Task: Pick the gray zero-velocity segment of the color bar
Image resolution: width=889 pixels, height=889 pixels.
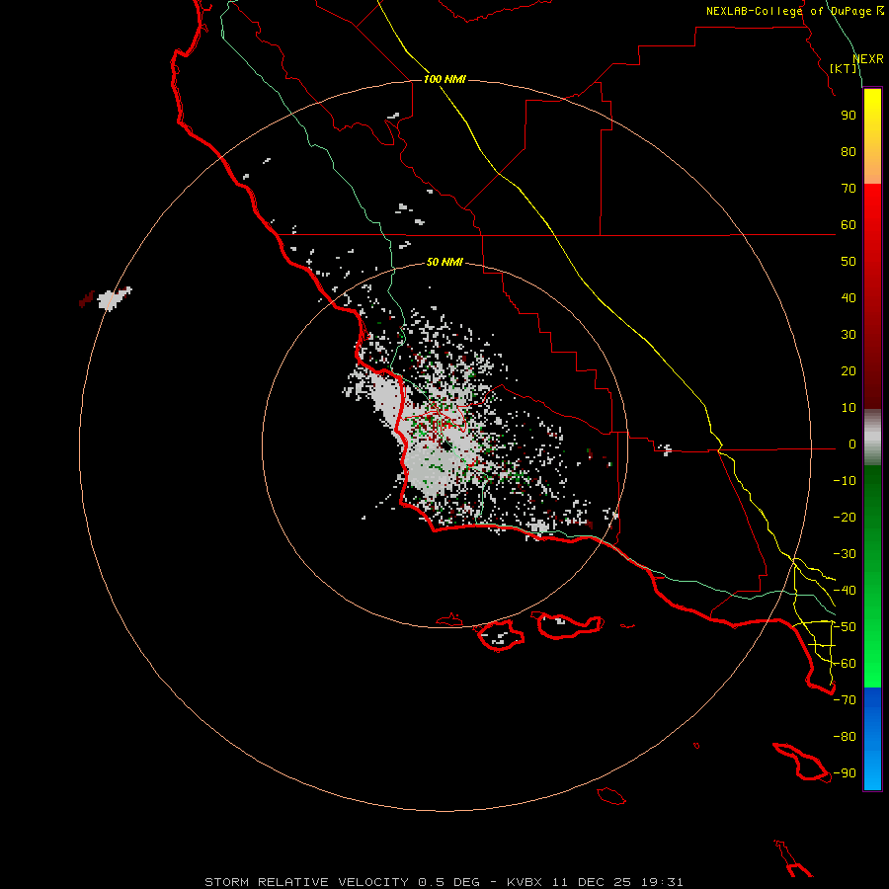Action: pyautogui.click(x=872, y=438)
